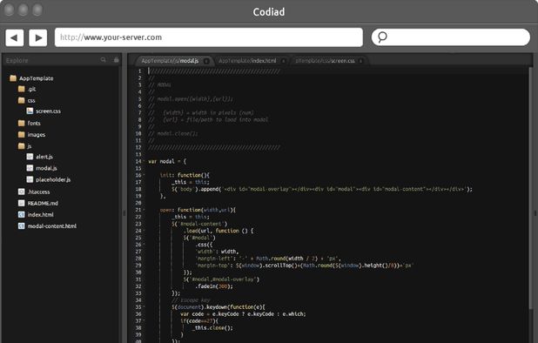Collapse the AppTemplate root folder

(13, 77)
